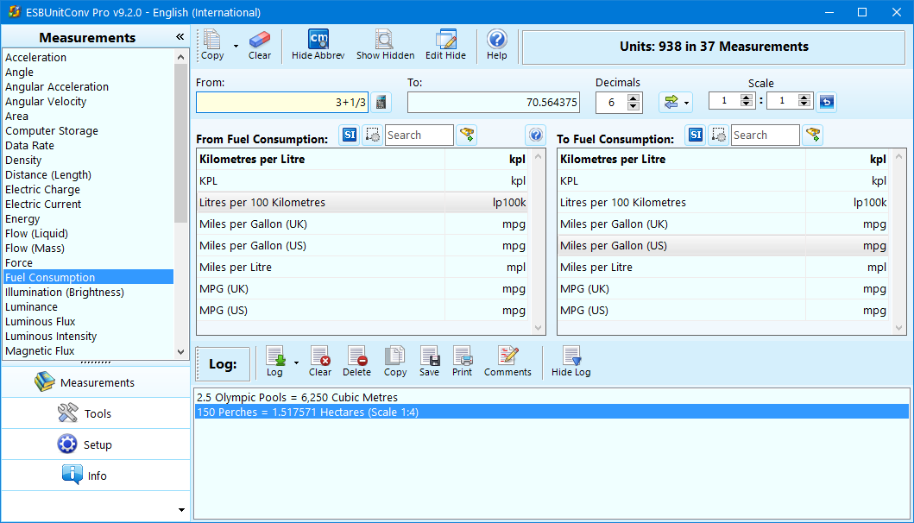Collapse the Measurements panel with the chevron
This screenshot has width=914, height=523.
(x=180, y=36)
